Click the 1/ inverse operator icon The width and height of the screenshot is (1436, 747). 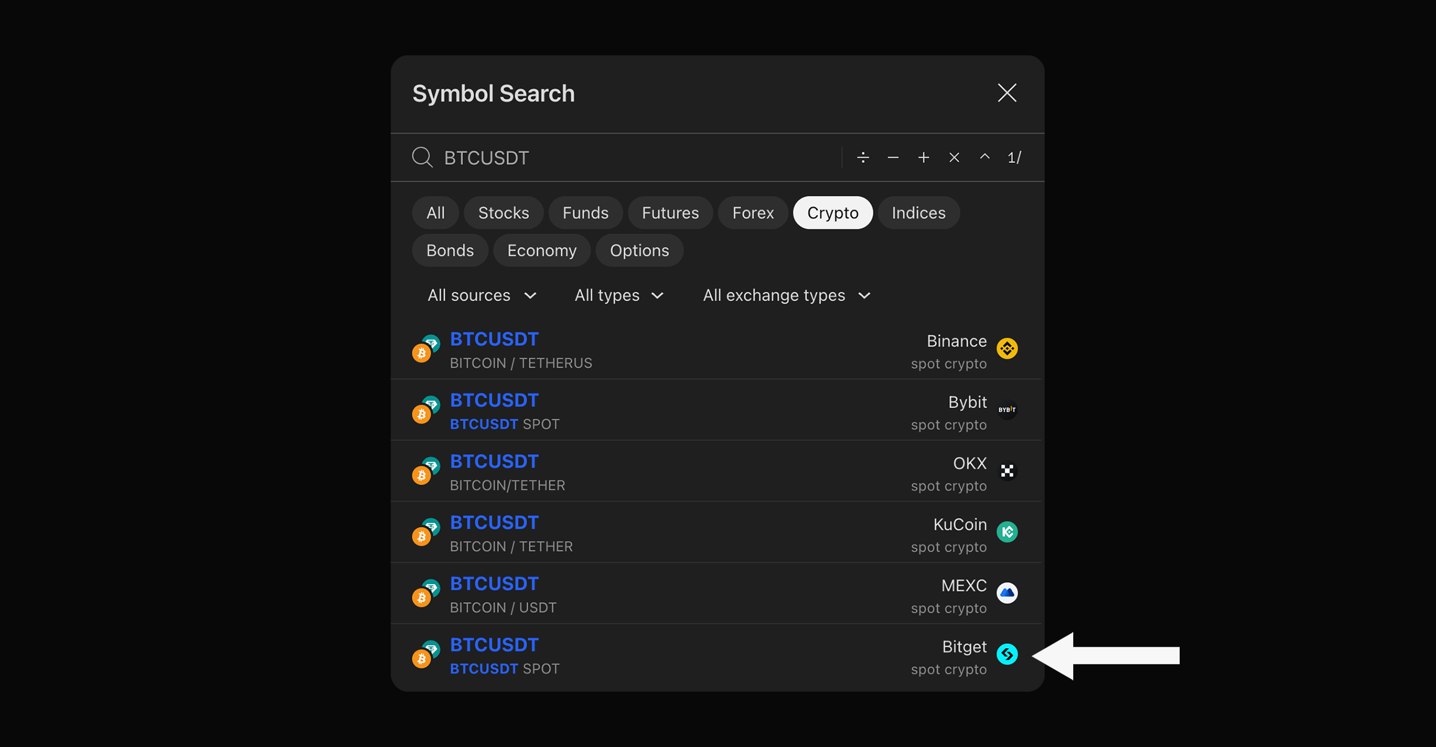(1014, 157)
